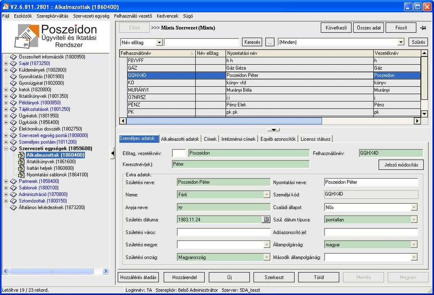Open the (Minden) filter dropdown
This screenshot has height=295, width=434.
click(401, 42)
